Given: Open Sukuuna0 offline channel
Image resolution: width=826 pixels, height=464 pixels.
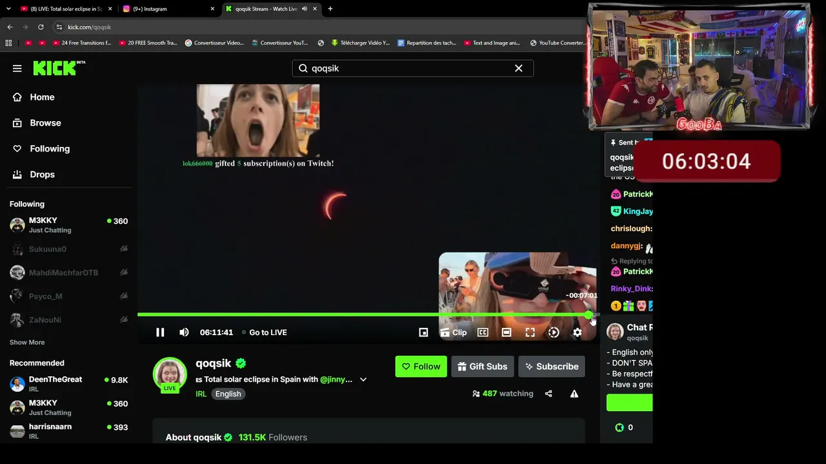Looking at the screenshot, I should coord(68,249).
